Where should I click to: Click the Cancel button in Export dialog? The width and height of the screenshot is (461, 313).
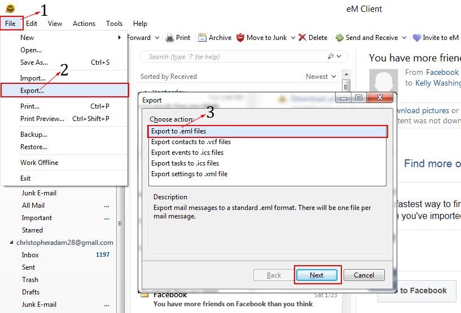point(364,275)
